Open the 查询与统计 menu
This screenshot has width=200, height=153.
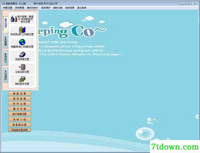click(x=33, y=8)
